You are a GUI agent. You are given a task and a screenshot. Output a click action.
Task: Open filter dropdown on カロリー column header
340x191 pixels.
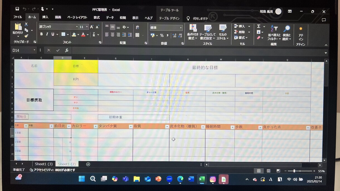[95, 126]
